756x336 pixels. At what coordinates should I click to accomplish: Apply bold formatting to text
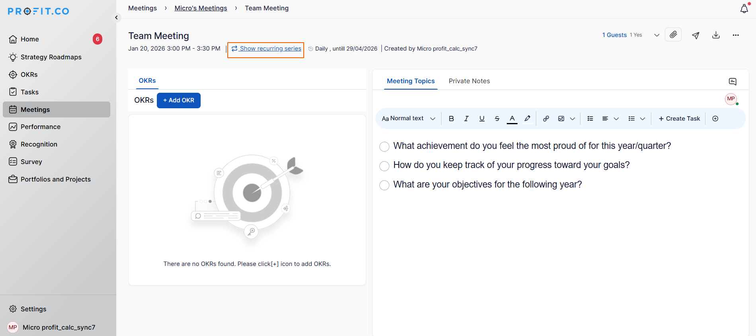(451, 119)
